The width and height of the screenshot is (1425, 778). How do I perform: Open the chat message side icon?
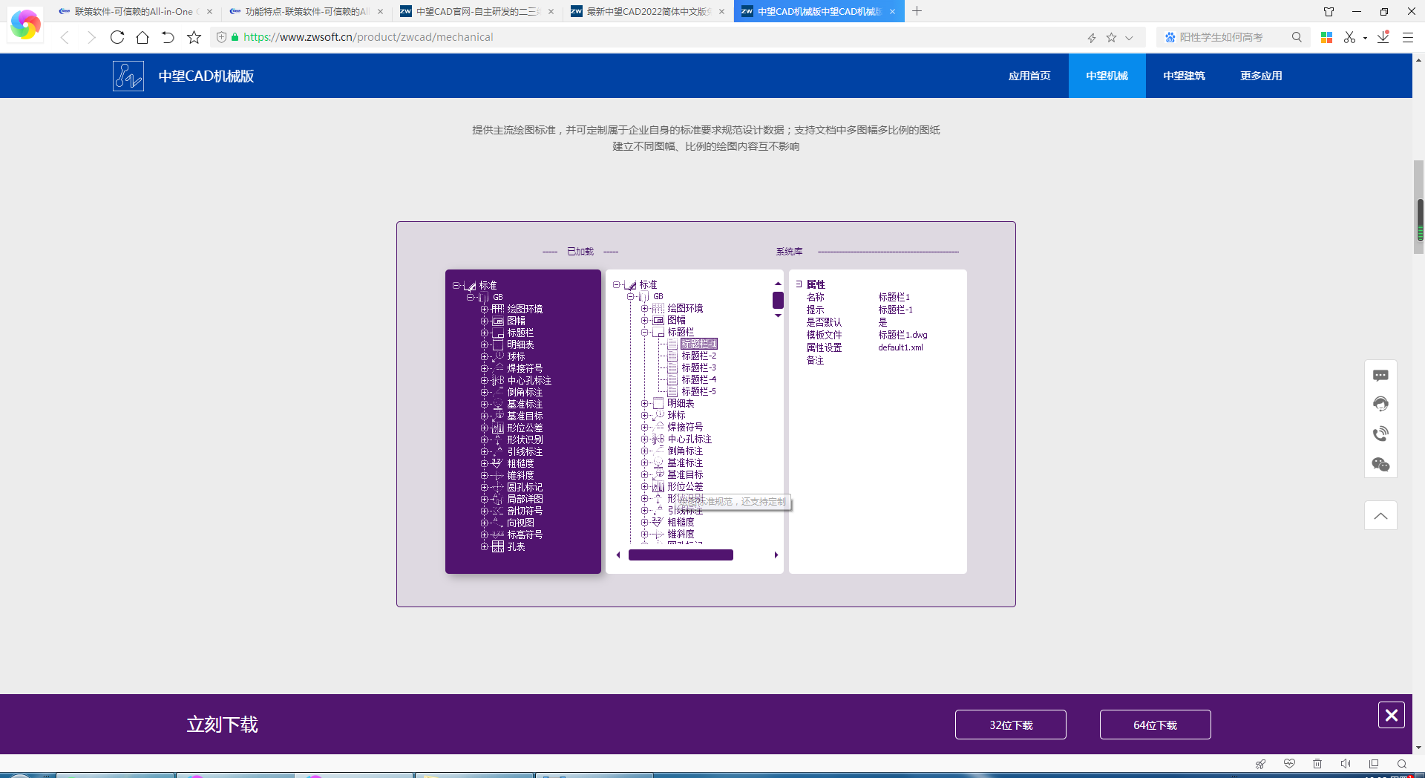pos(1380,376)
